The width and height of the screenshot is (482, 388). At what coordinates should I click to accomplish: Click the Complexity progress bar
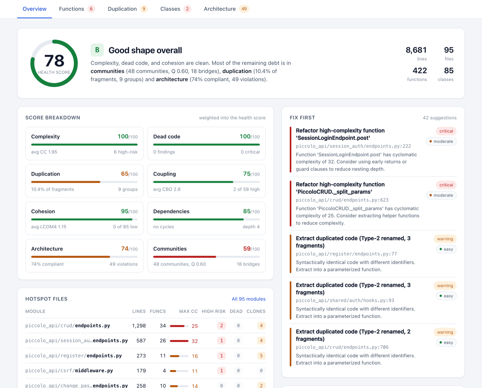pos(84,145)
